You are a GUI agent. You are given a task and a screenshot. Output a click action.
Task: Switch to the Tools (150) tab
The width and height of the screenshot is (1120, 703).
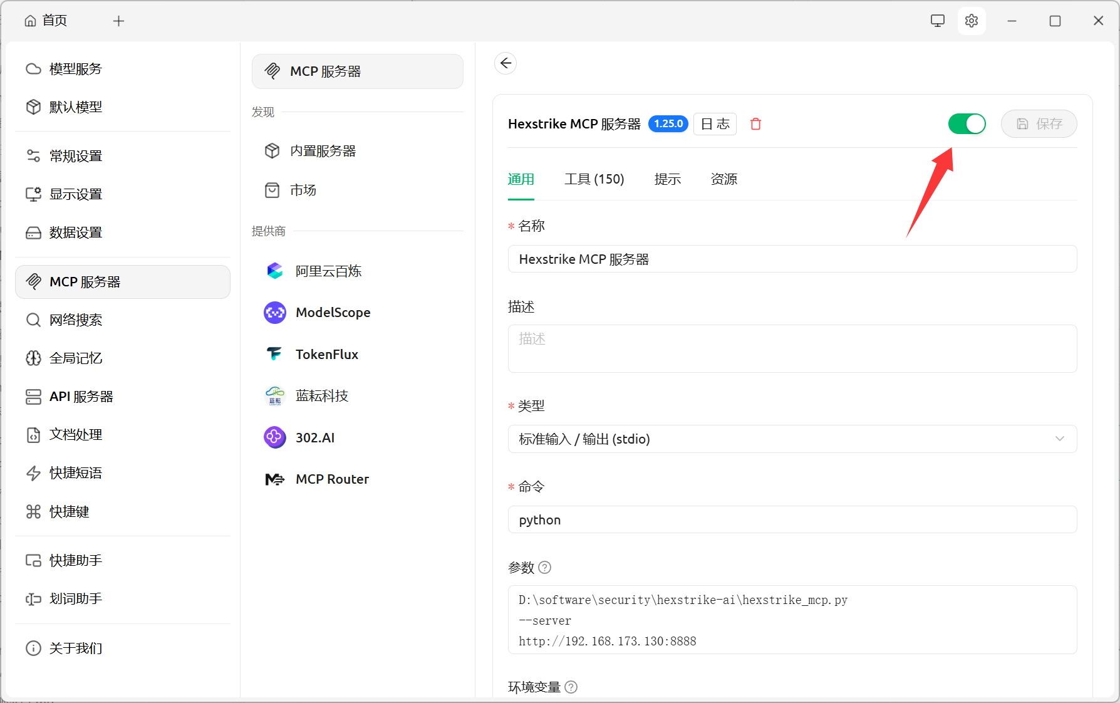[x=594, y=179]
